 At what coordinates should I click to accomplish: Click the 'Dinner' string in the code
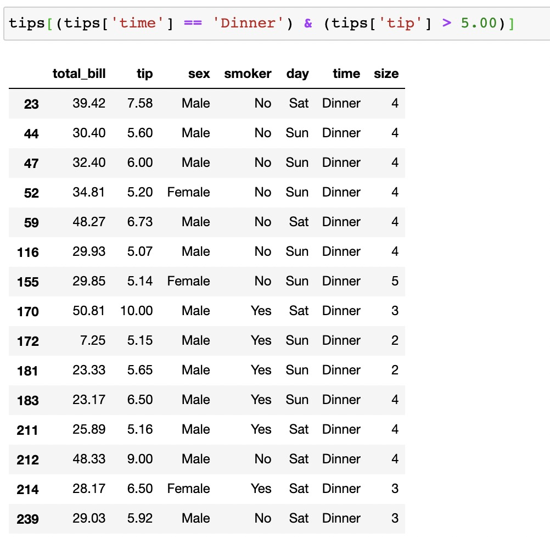click(248, 24)
